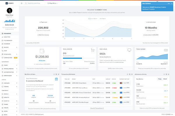The height and width of the screenshot is (116, 175).
Task: Expand the Invoice sidebar menu
Action: (x=10, y=47)
